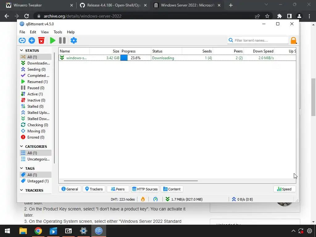Select the All (1) category filter
This screenshot has height=237, width=316.
tap(36, 153)
